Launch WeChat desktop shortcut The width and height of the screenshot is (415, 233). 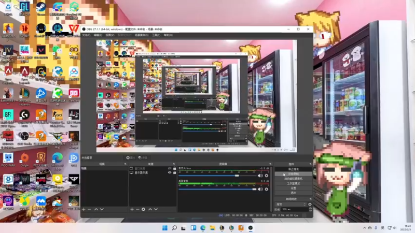[x=57, y=52]
